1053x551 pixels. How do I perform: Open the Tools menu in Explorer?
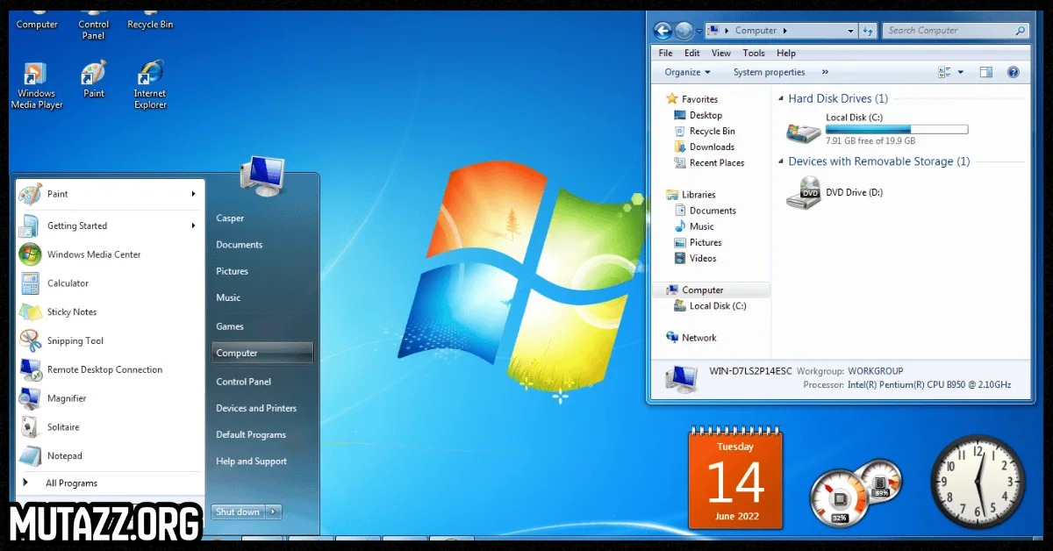753,53
